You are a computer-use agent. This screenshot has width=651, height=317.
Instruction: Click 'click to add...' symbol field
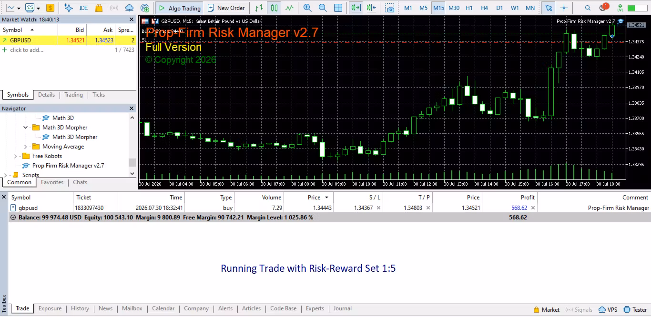click(27, 50)
